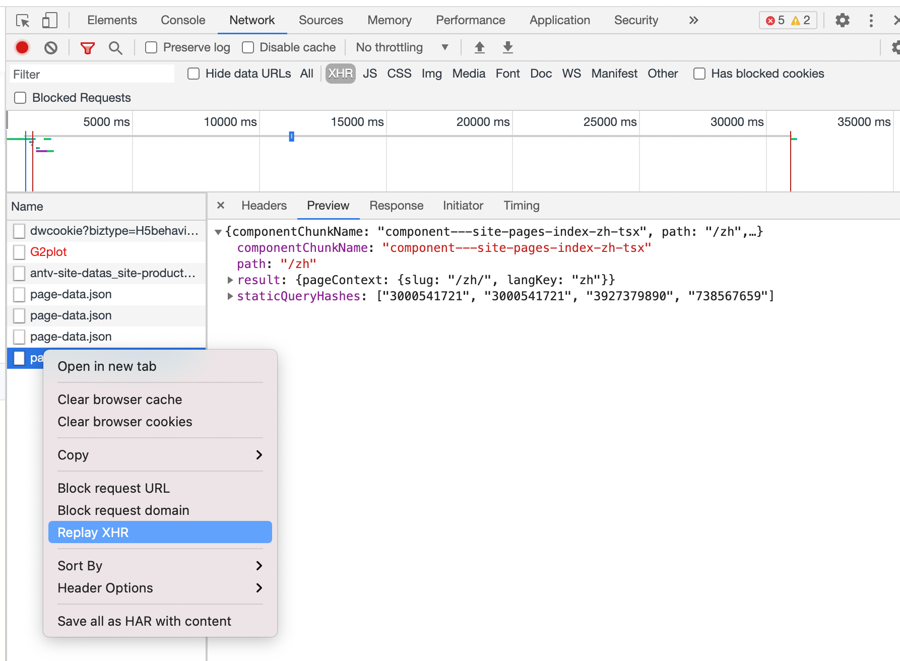Expand the result object
The height and width of the screenshot is (661, 900).
pos(230,280)
